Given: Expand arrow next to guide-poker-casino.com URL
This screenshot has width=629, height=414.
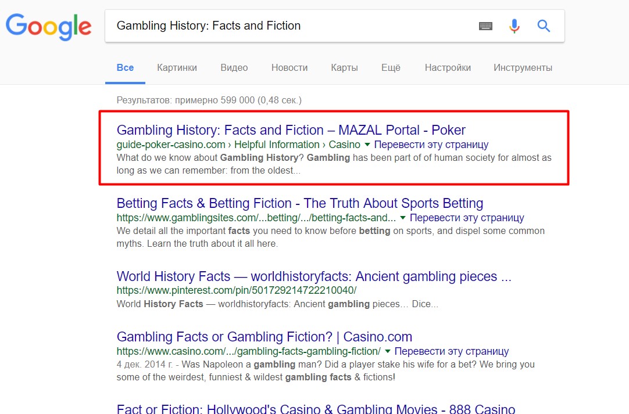Looking at the screenshot, I should [x=367, y=145].
